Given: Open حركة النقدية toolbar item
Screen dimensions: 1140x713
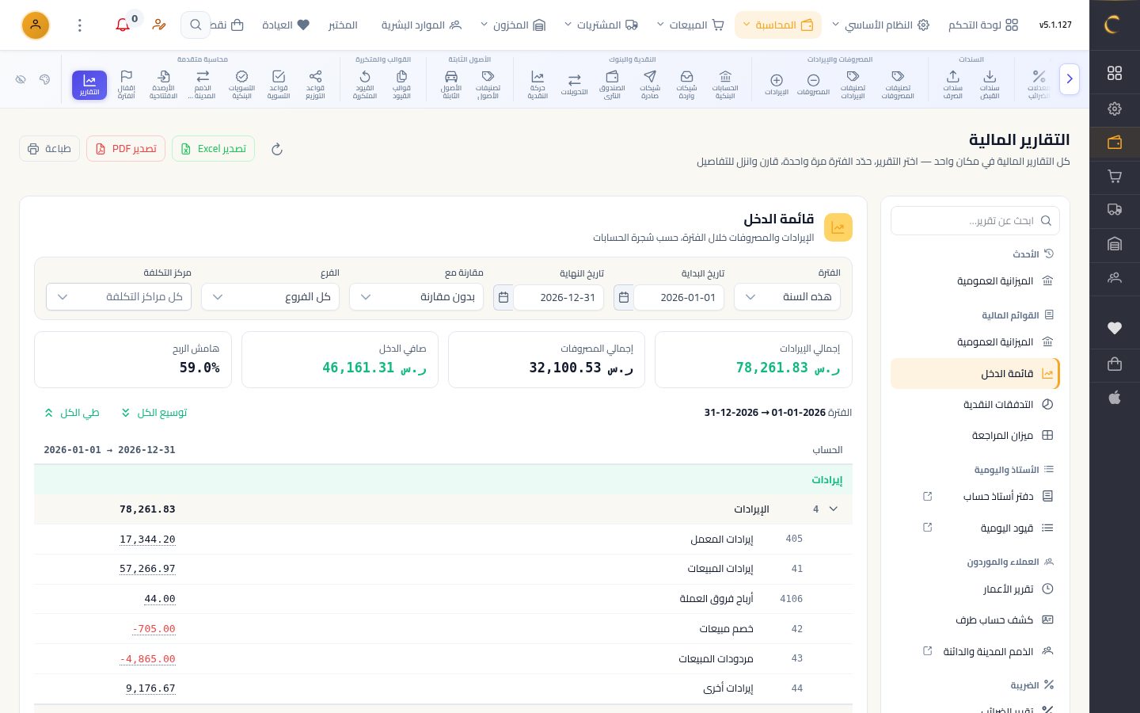Looking at the screenshot, I should pos(538,85).
